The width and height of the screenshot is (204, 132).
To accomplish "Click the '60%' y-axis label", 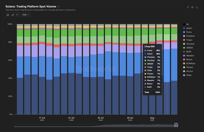I will [10, 60].
